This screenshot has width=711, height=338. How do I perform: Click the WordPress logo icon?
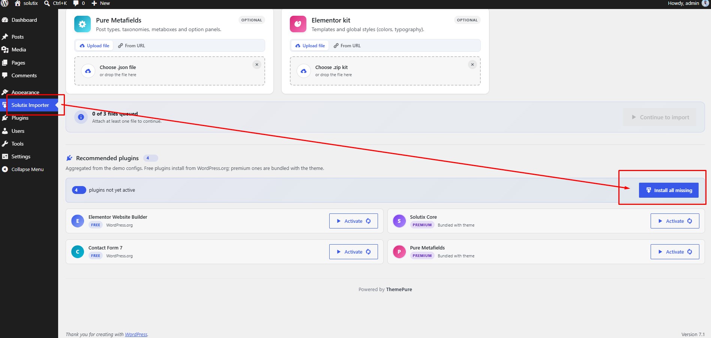pos(4,3)
